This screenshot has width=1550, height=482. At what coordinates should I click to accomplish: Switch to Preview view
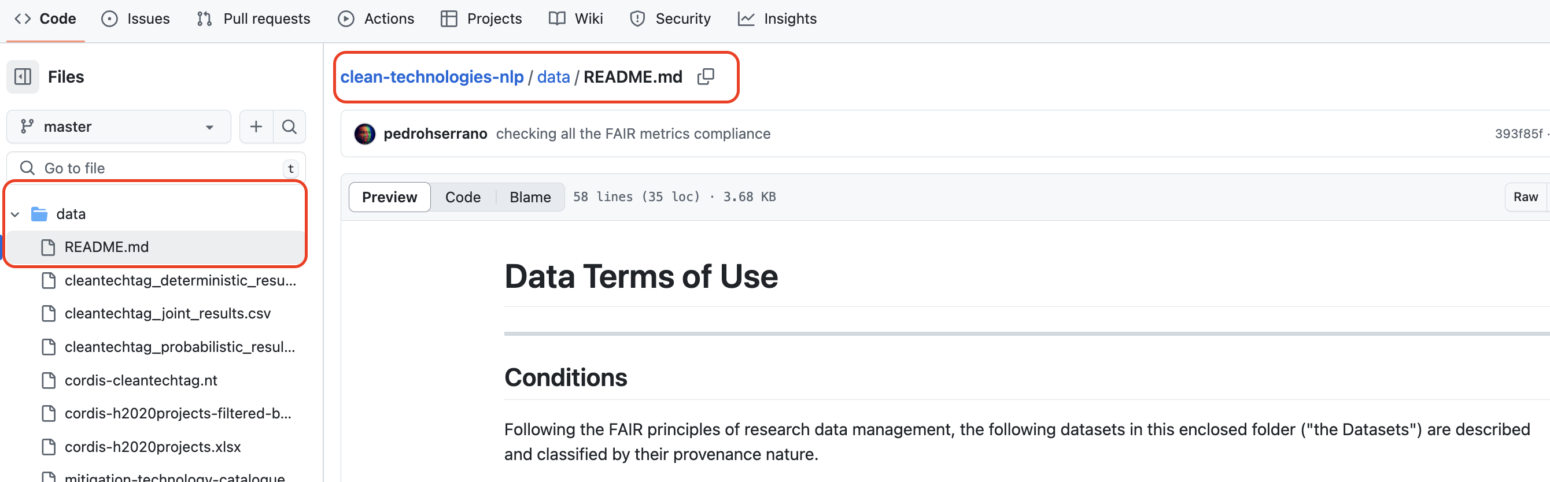coord(389,197)
